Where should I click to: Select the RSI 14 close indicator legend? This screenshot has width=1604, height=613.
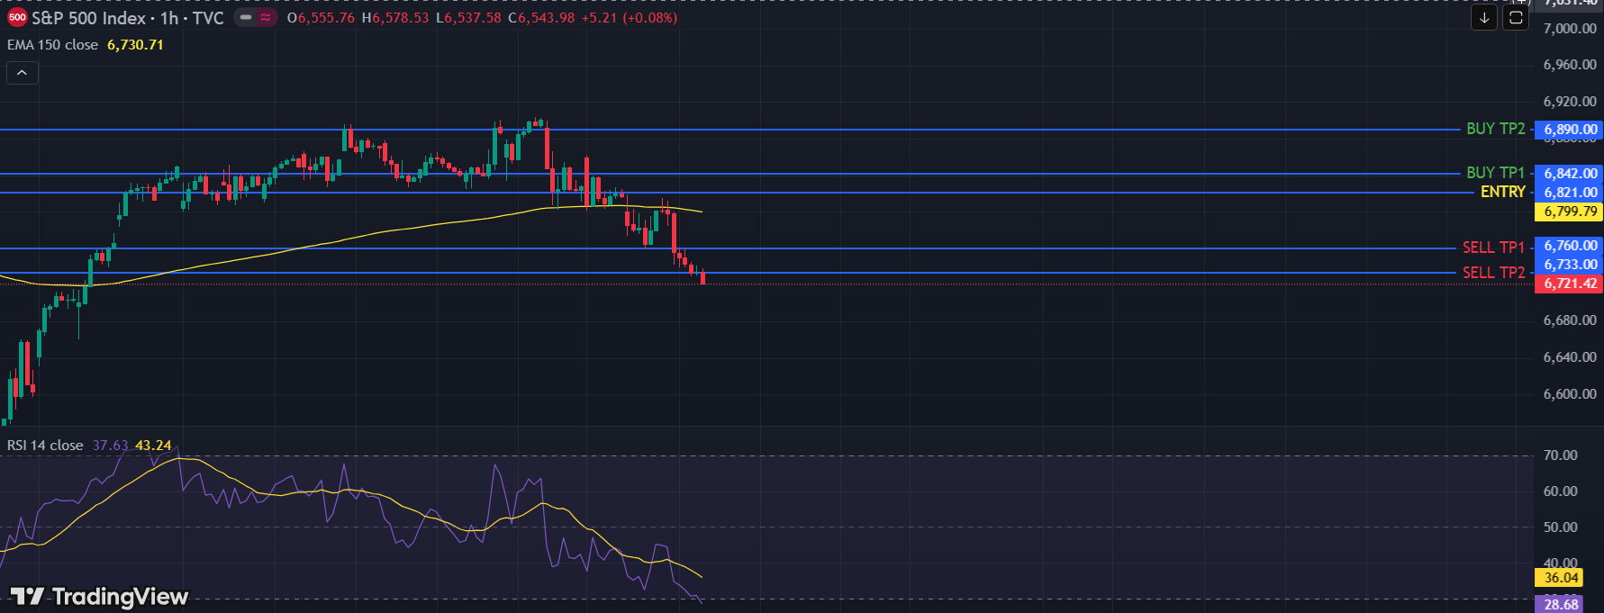[45, 446]
